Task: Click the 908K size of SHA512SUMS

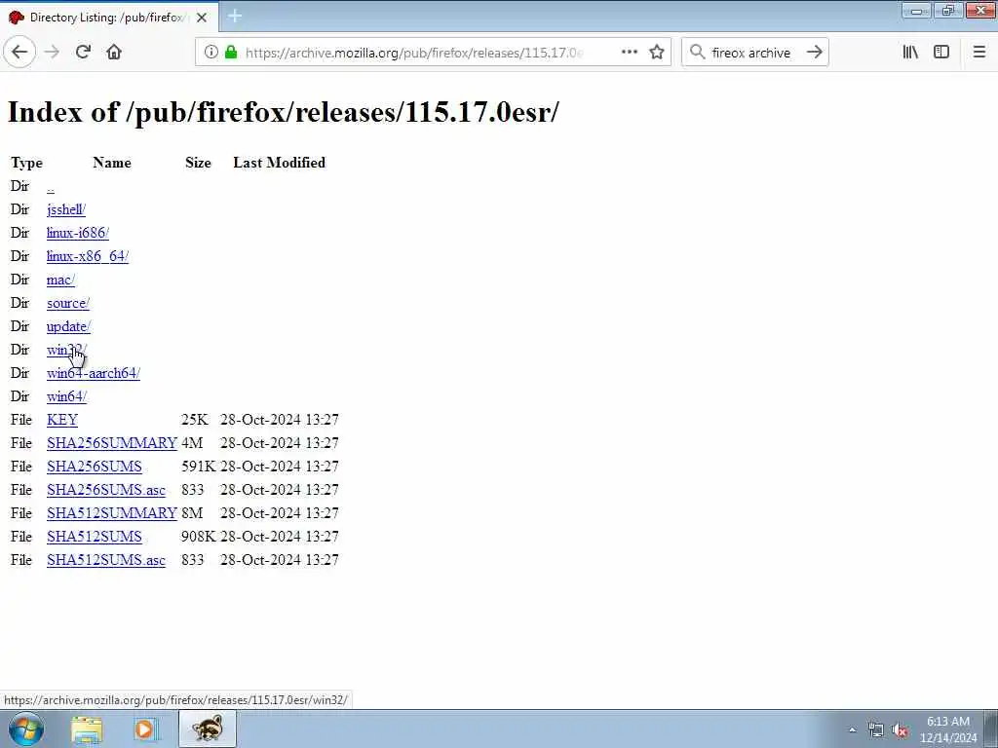Action: pos(198,537)
